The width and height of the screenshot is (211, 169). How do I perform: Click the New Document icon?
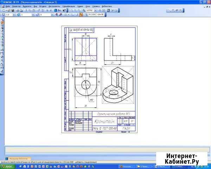point(3,11)
